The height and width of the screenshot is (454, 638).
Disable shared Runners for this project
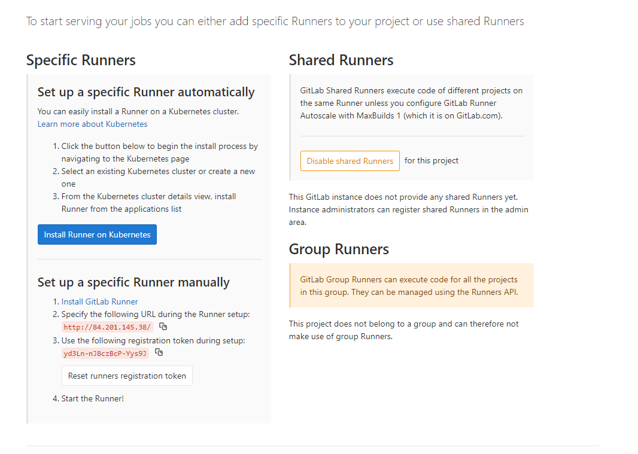pos(350,161)
